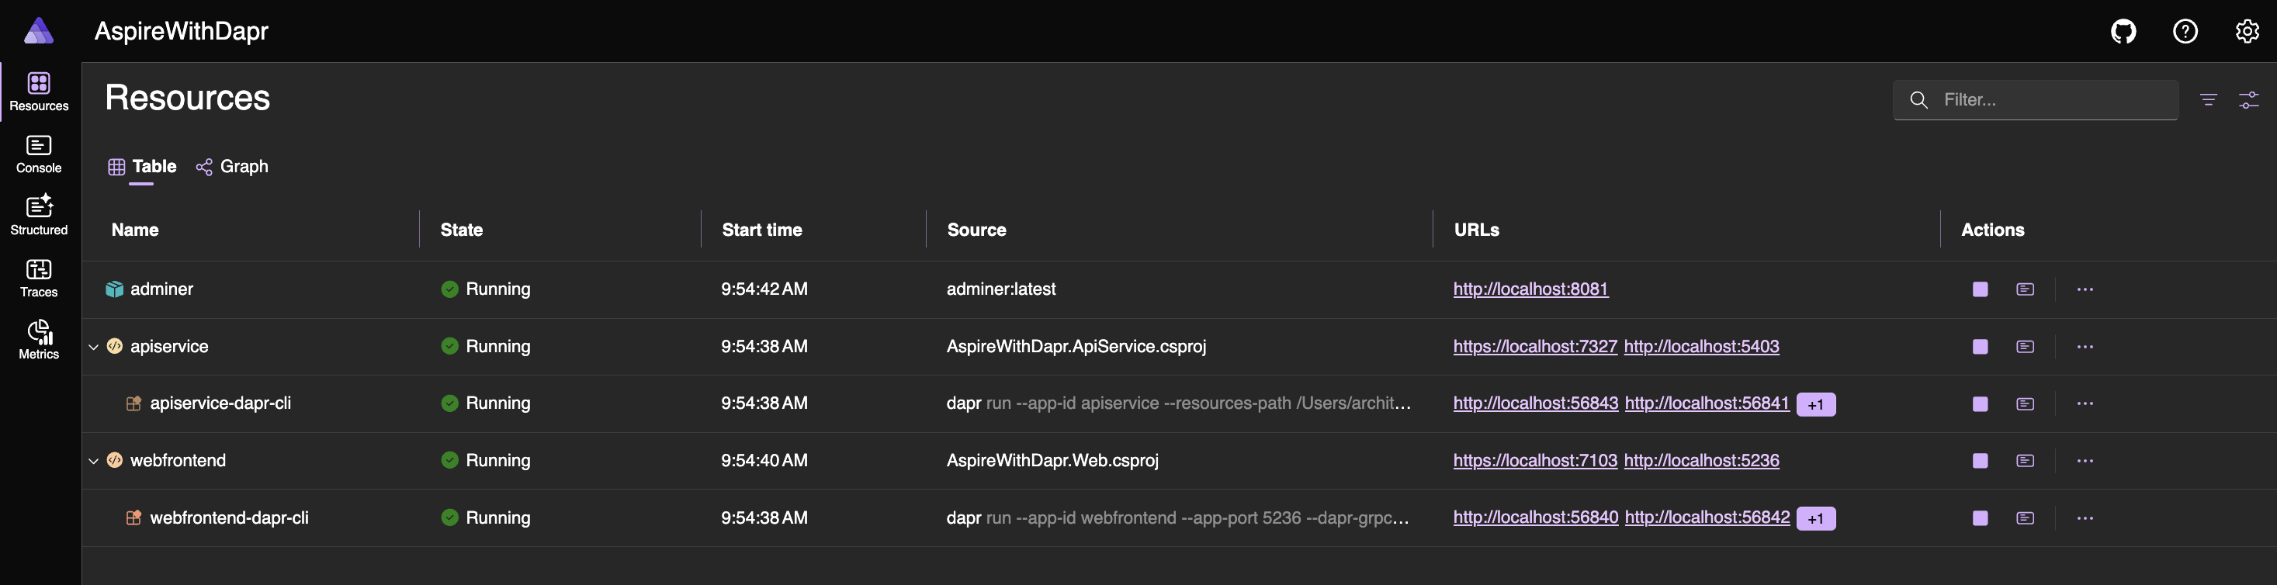Collapse the webfrontend row
This screenshot has height=585, width=2277.
point(94,462)
